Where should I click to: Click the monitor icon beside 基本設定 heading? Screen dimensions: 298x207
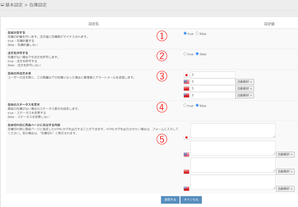3,5
